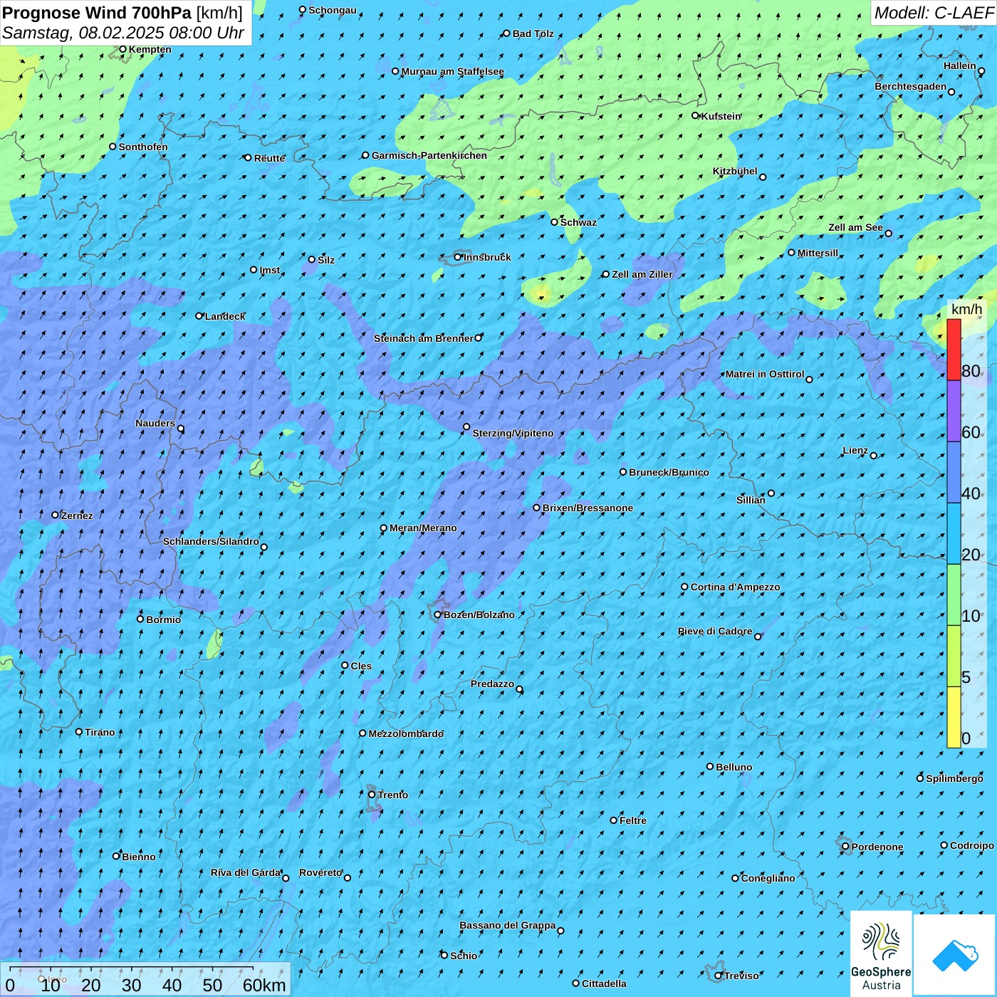
Task: Click the purple 60 km/h legend color
Action: (954, 411)
